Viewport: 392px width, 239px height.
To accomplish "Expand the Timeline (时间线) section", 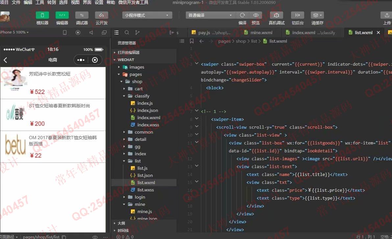I will pyautogui.click(x=144, y=230).
